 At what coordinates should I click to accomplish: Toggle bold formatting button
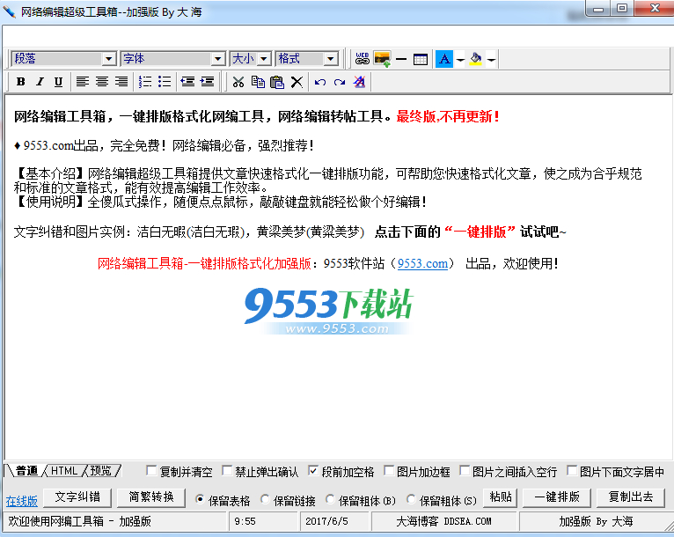pyautogui.click(x=20, y=82)
